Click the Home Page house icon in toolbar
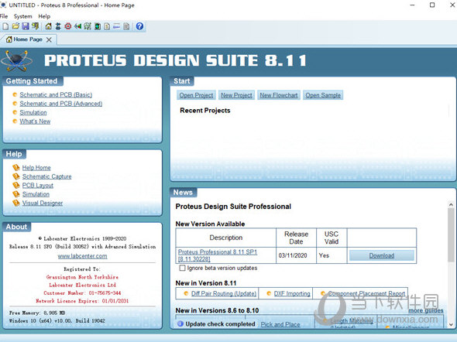The image size is (457, 342). click(x=48, y=26)
